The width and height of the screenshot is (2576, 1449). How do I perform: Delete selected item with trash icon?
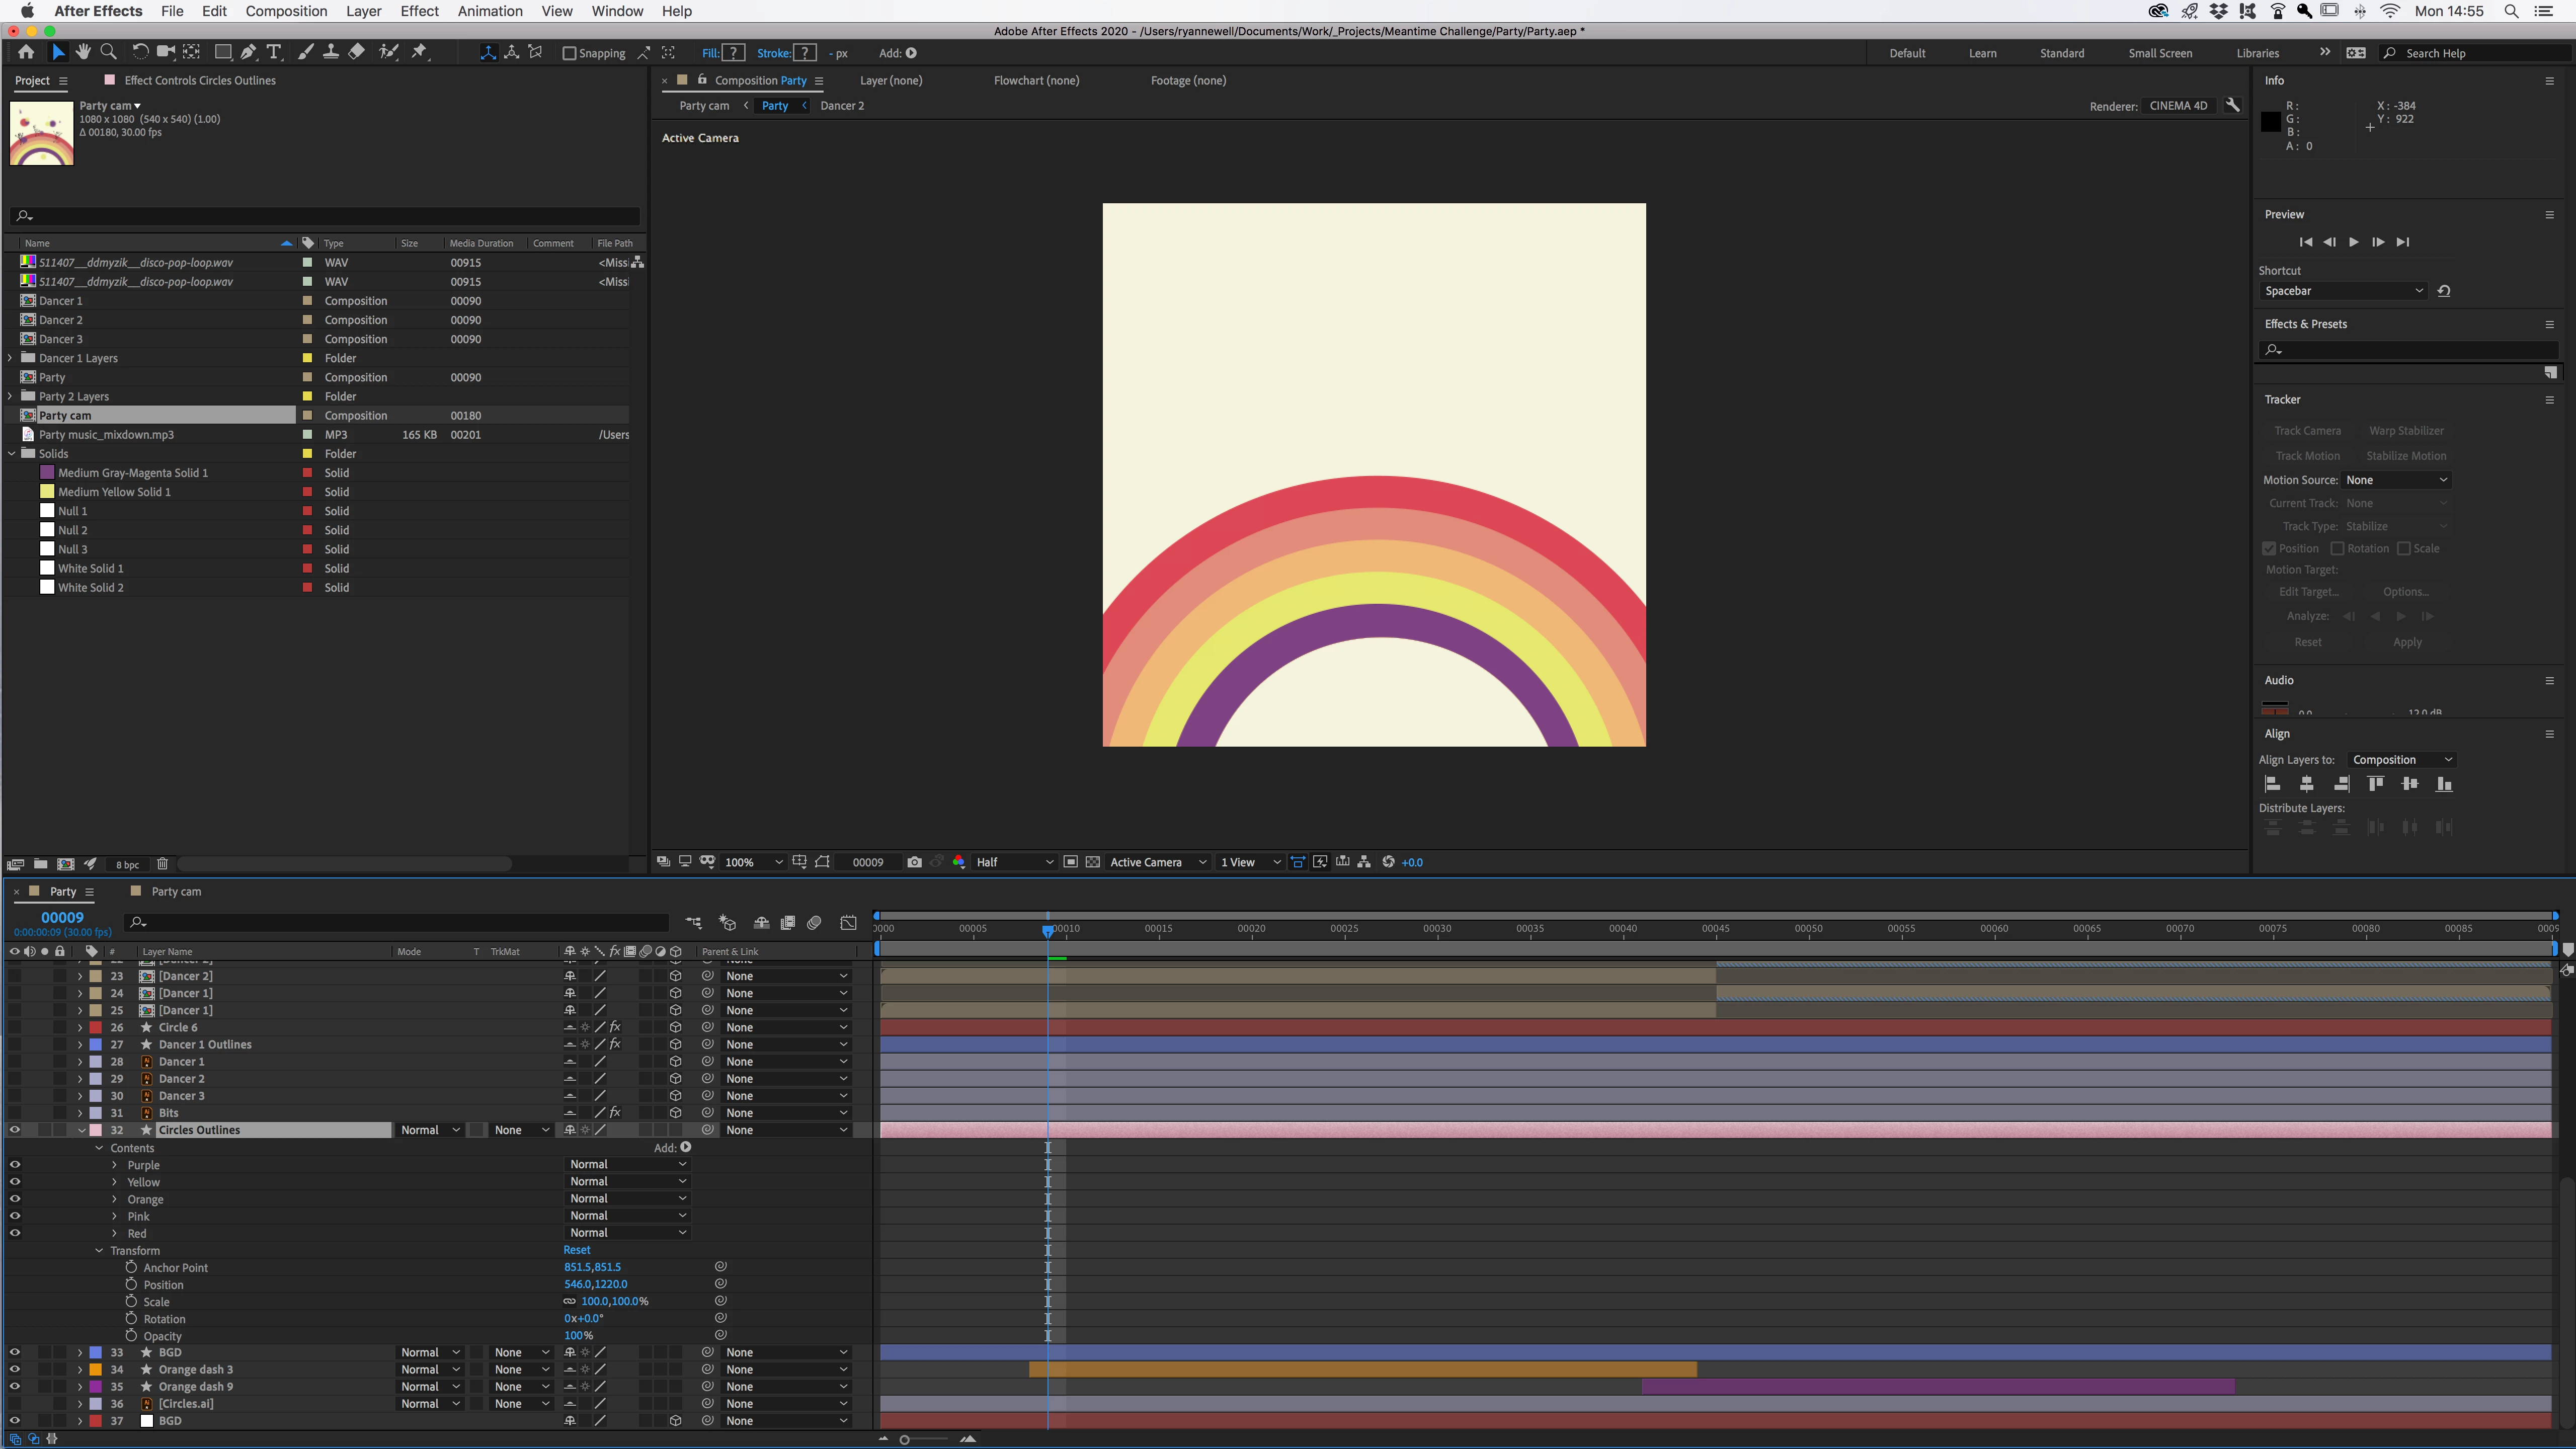[162, 864]
